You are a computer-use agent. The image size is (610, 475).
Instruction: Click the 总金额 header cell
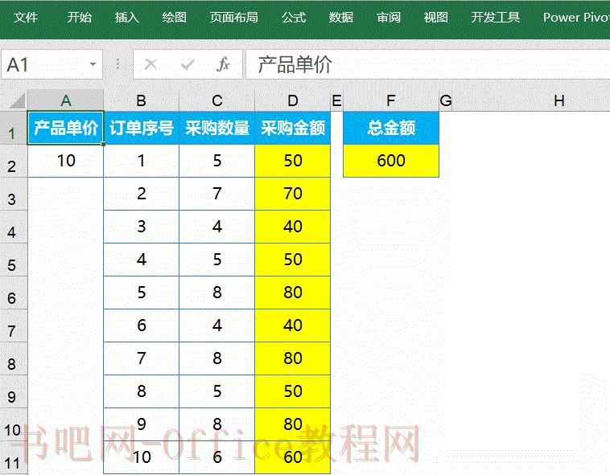click(391, 128)
